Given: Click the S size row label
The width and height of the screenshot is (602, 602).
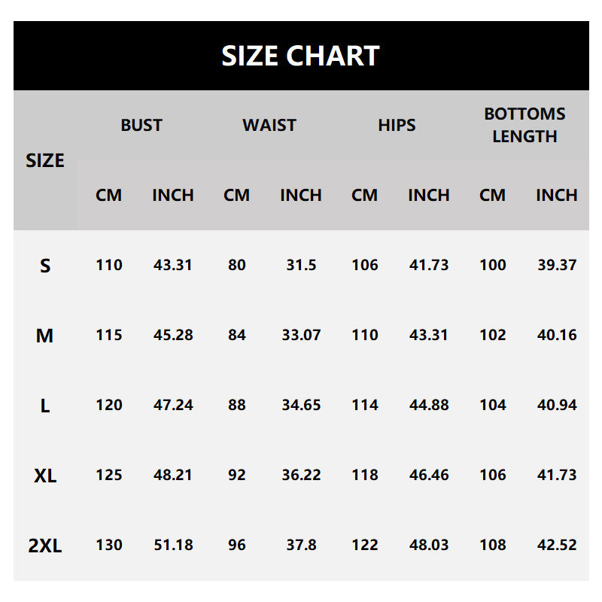Looking at the screenshot, I should point(45,266).
